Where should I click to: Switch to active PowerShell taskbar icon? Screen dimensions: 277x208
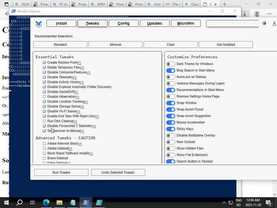coord(86,203)
